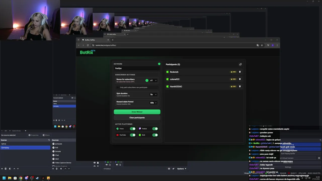Viewport: 322px width, 181px height.
Task: Add a new scene in OBS Scenes panel
Action: point(2,169)
